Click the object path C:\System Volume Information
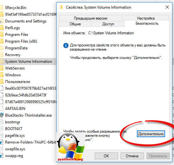The image size is (174, 165). pos(111,33)
